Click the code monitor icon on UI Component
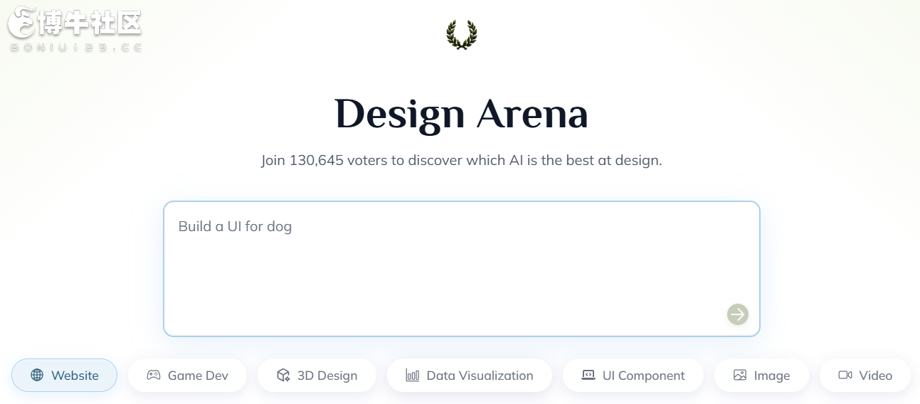 pos(588,376)
